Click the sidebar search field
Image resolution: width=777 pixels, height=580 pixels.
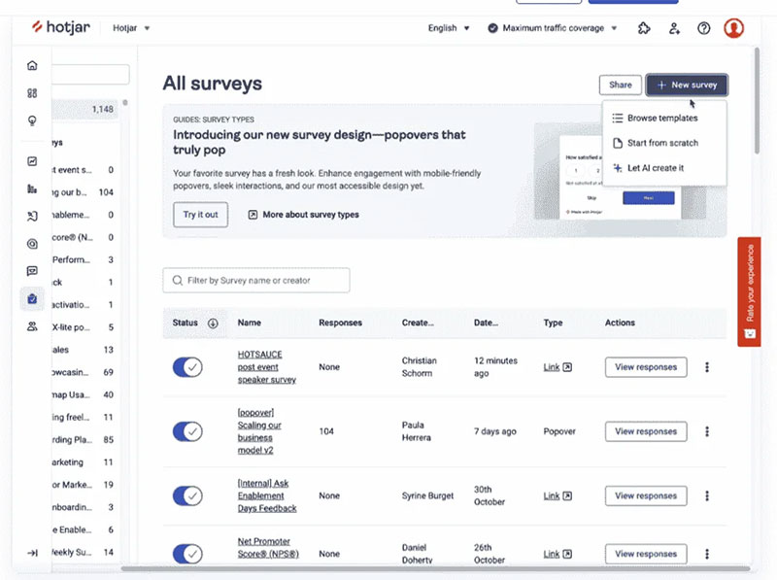pos(90,75)
